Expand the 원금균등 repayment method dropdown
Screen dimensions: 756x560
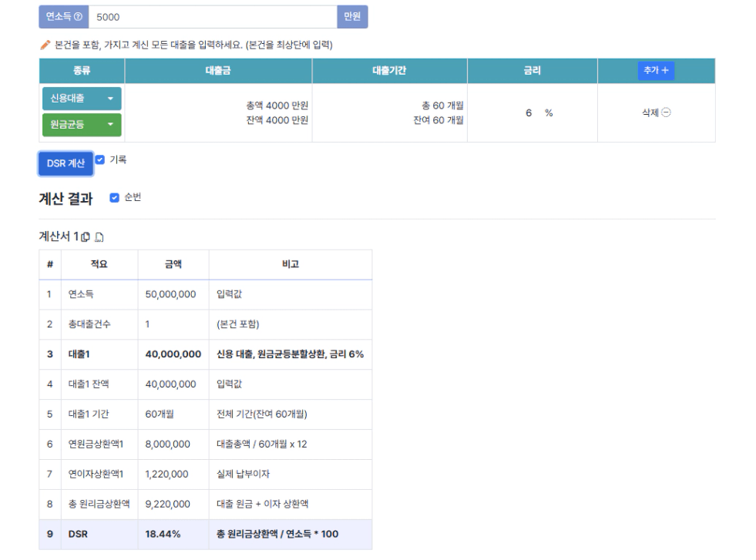point(82,124)
